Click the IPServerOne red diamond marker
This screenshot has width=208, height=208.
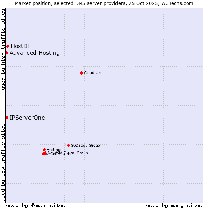(x=7, y=118)
